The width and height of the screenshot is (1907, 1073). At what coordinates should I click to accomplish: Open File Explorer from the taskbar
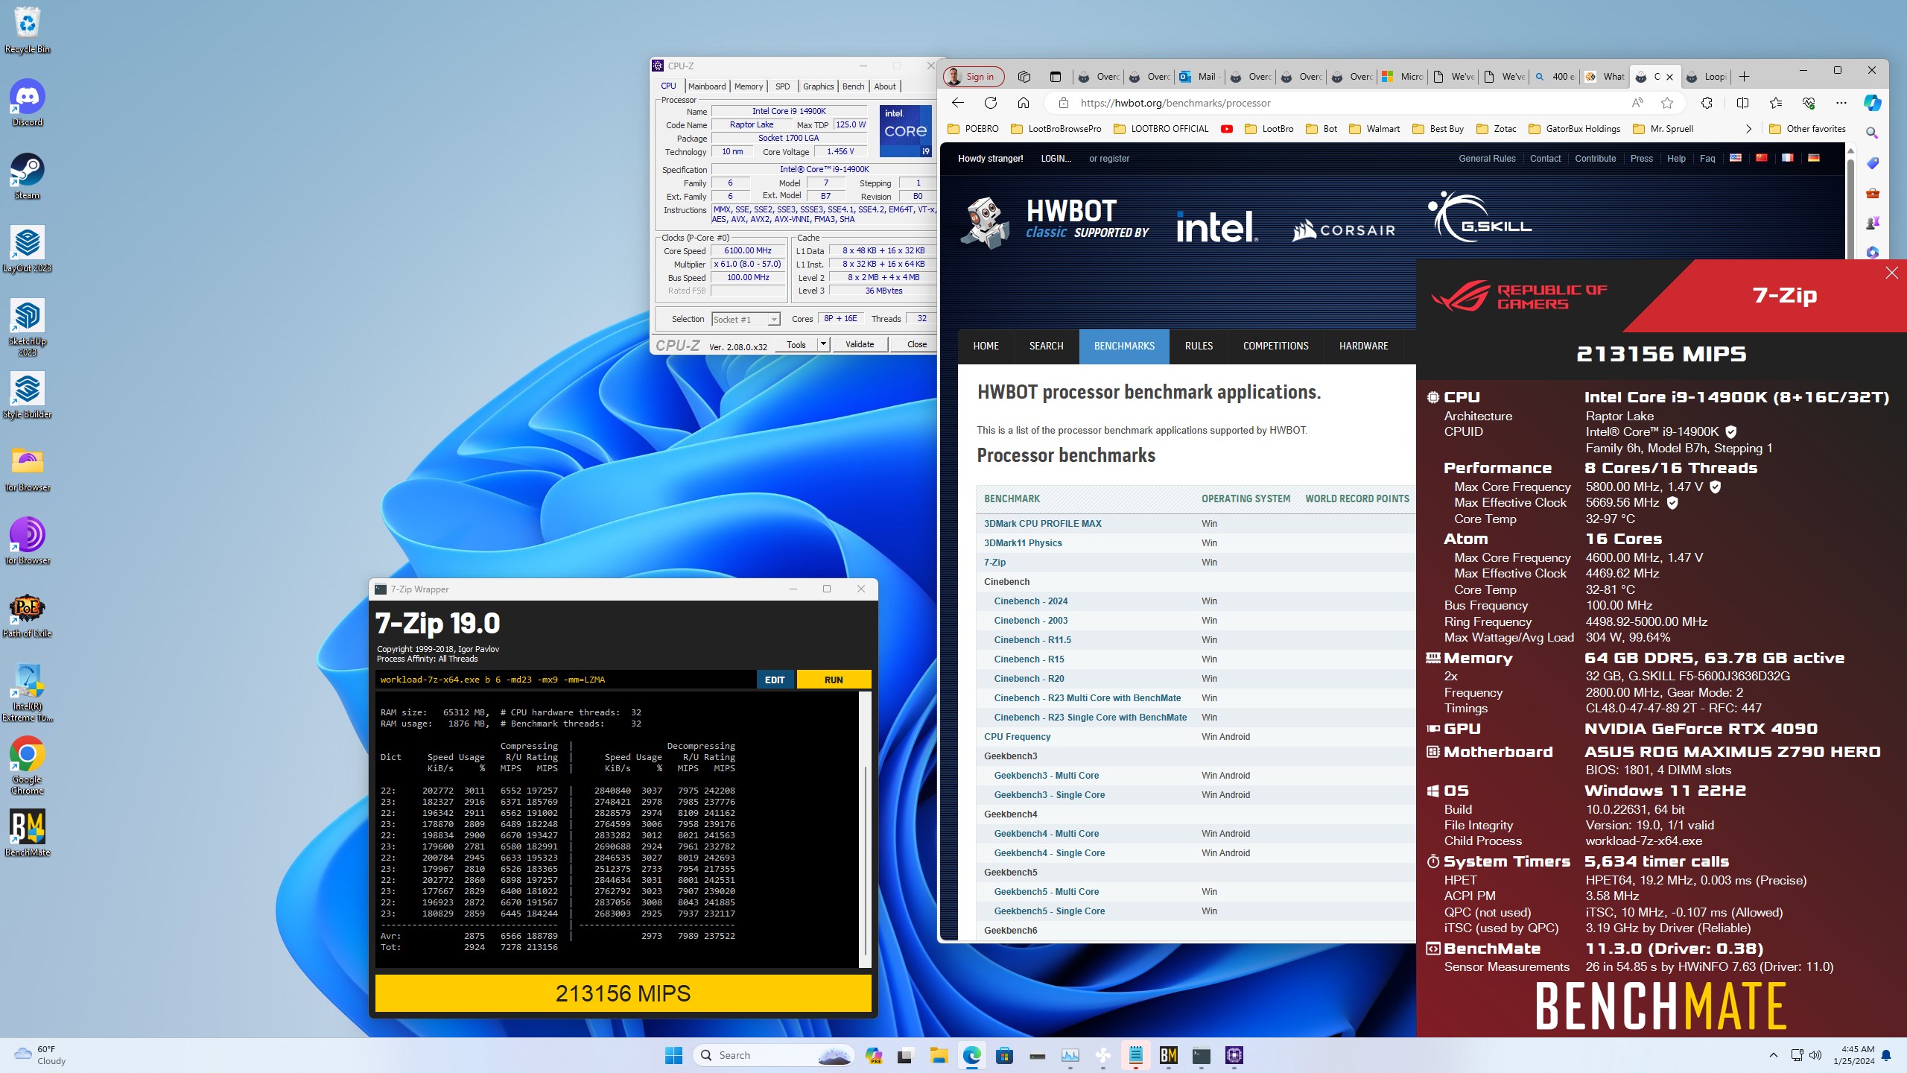pyautogui.click(x=939, y=1055)
